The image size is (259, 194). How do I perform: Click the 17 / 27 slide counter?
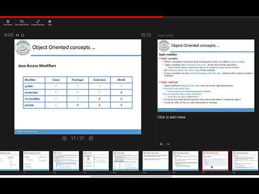(x=78, y=138)
